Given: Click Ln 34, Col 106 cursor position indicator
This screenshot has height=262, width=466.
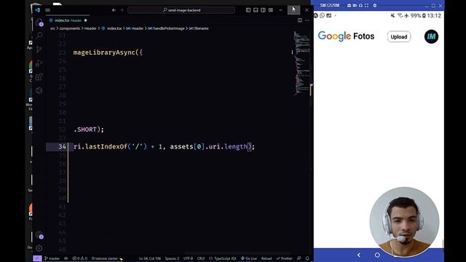Looking at the screenshot, I should [x=150, y=258].
